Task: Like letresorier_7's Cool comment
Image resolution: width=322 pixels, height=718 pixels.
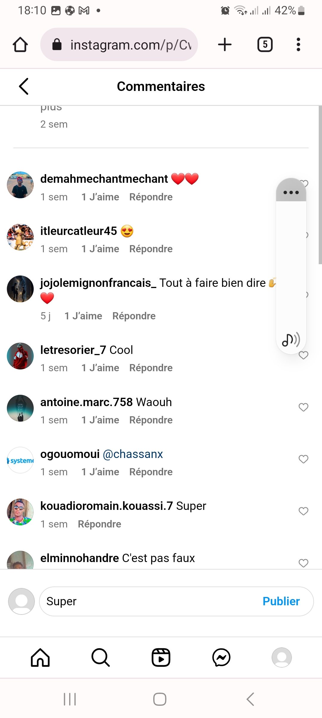Action: tap(304, 355)
